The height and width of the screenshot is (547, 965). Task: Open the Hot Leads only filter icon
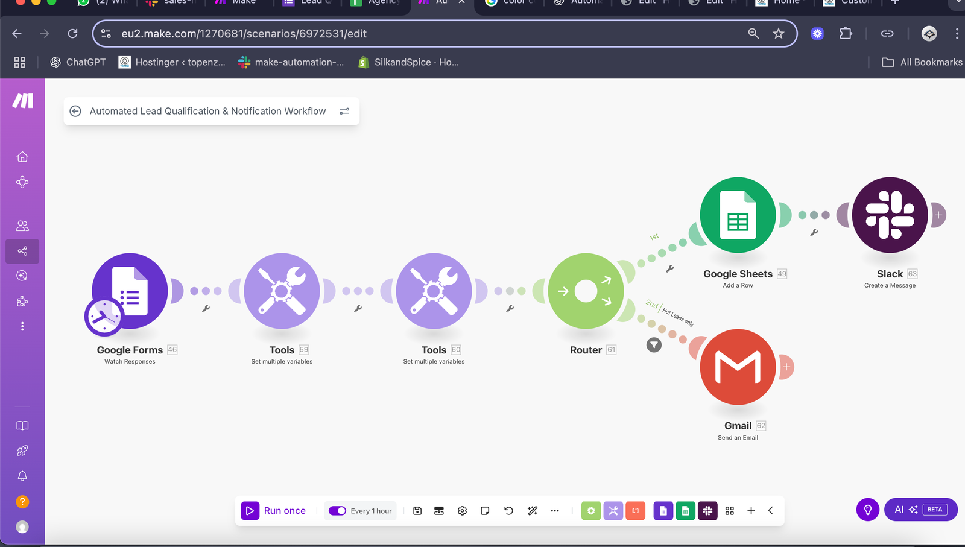click(x=654, y=345)
